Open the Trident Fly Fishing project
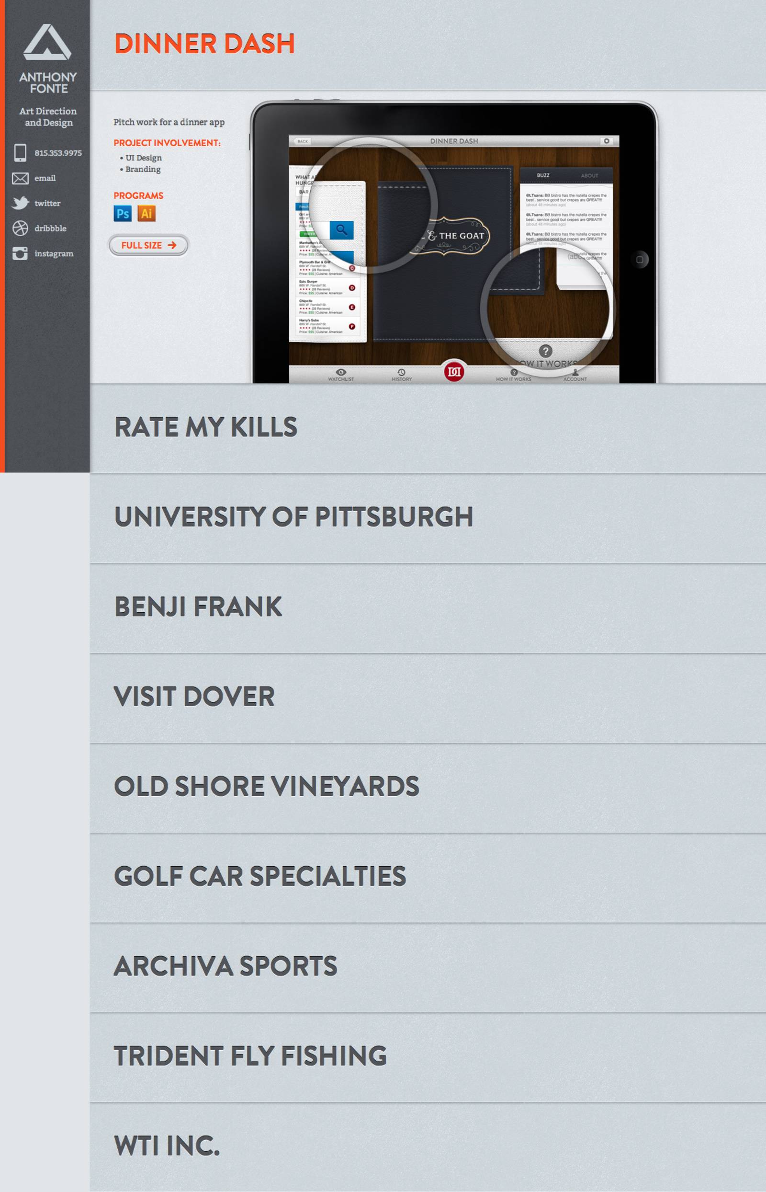The width and height of the screenshot is (766, 1192). (250, 1056)
